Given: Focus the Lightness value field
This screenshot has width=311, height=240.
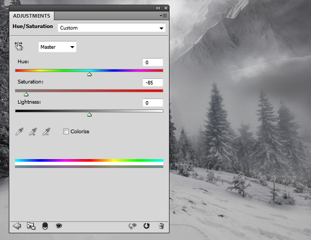Looking at the screenshot, I should pos(153,103).
